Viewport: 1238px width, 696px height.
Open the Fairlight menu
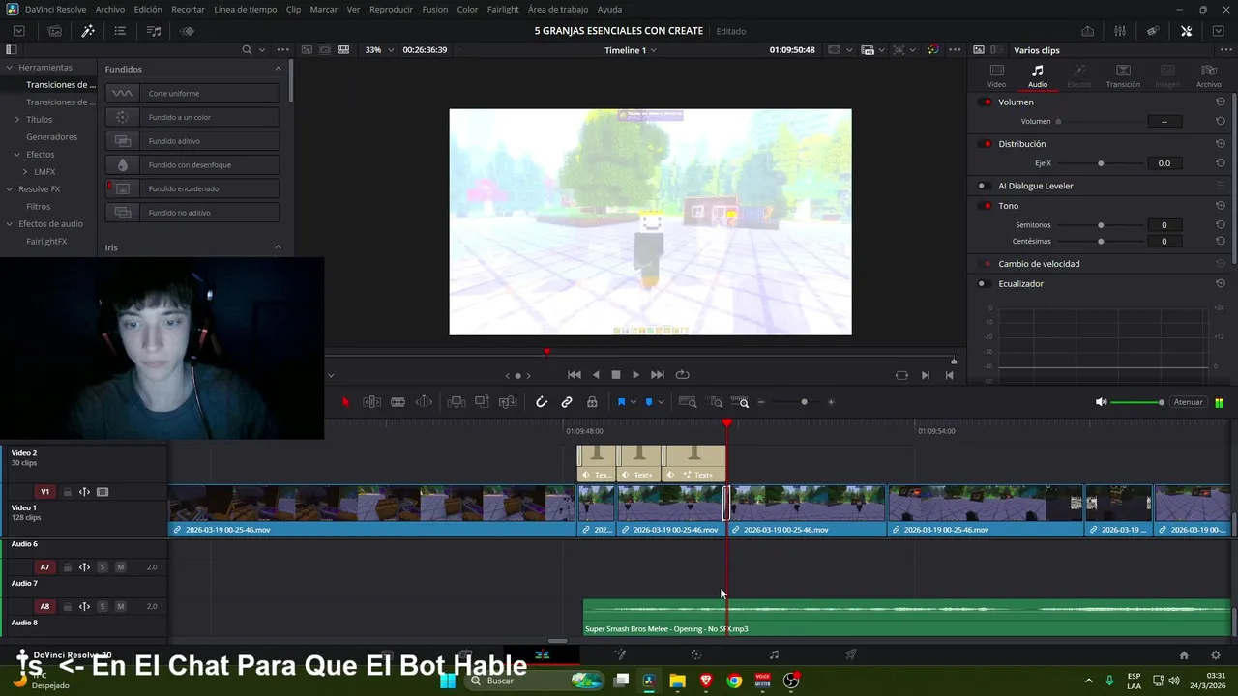click(503, 9)
